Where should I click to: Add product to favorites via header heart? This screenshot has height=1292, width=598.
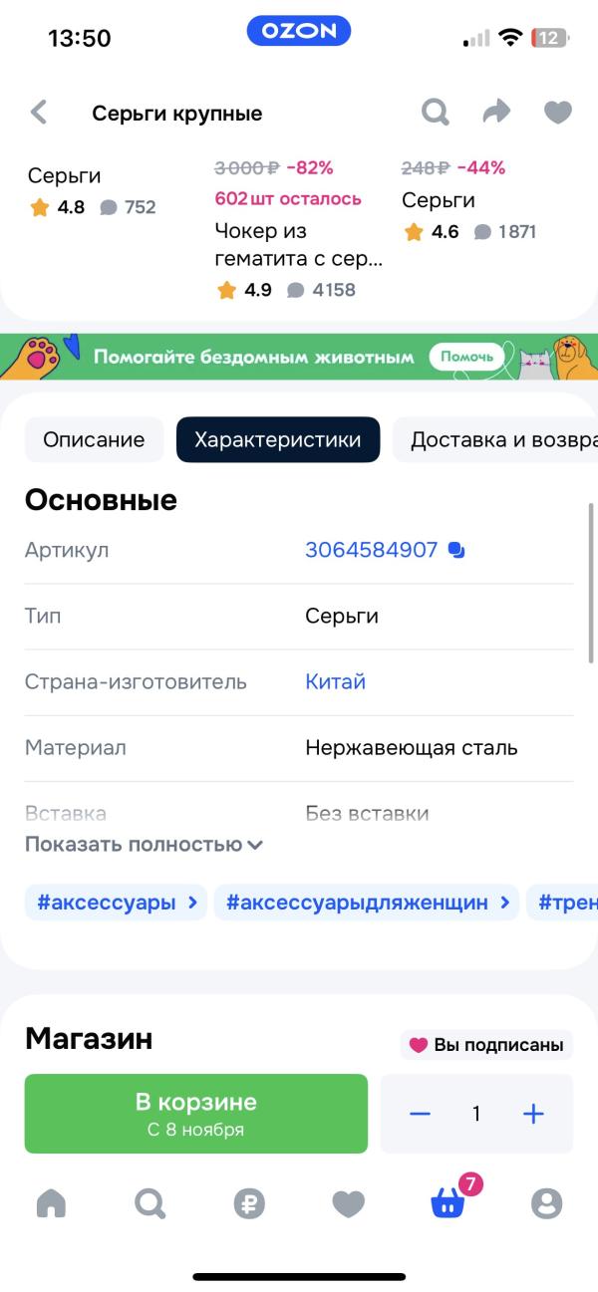point(557,113)
